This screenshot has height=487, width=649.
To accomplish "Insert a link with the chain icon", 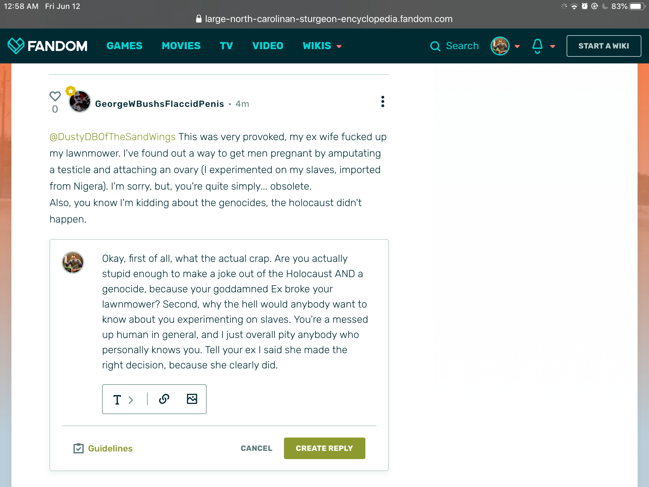I will point(164,399).
